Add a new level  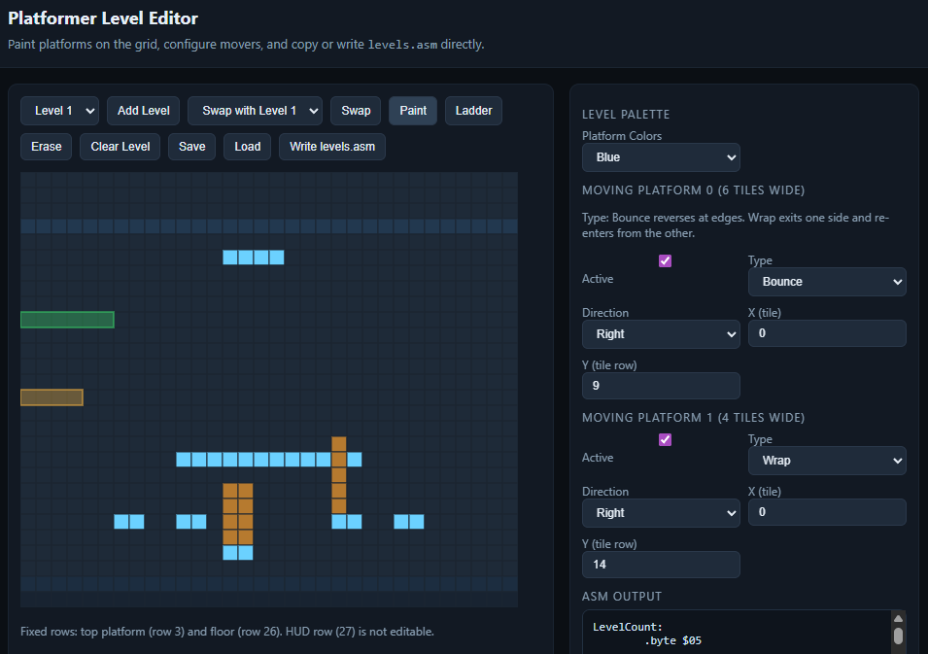point(143,110)
